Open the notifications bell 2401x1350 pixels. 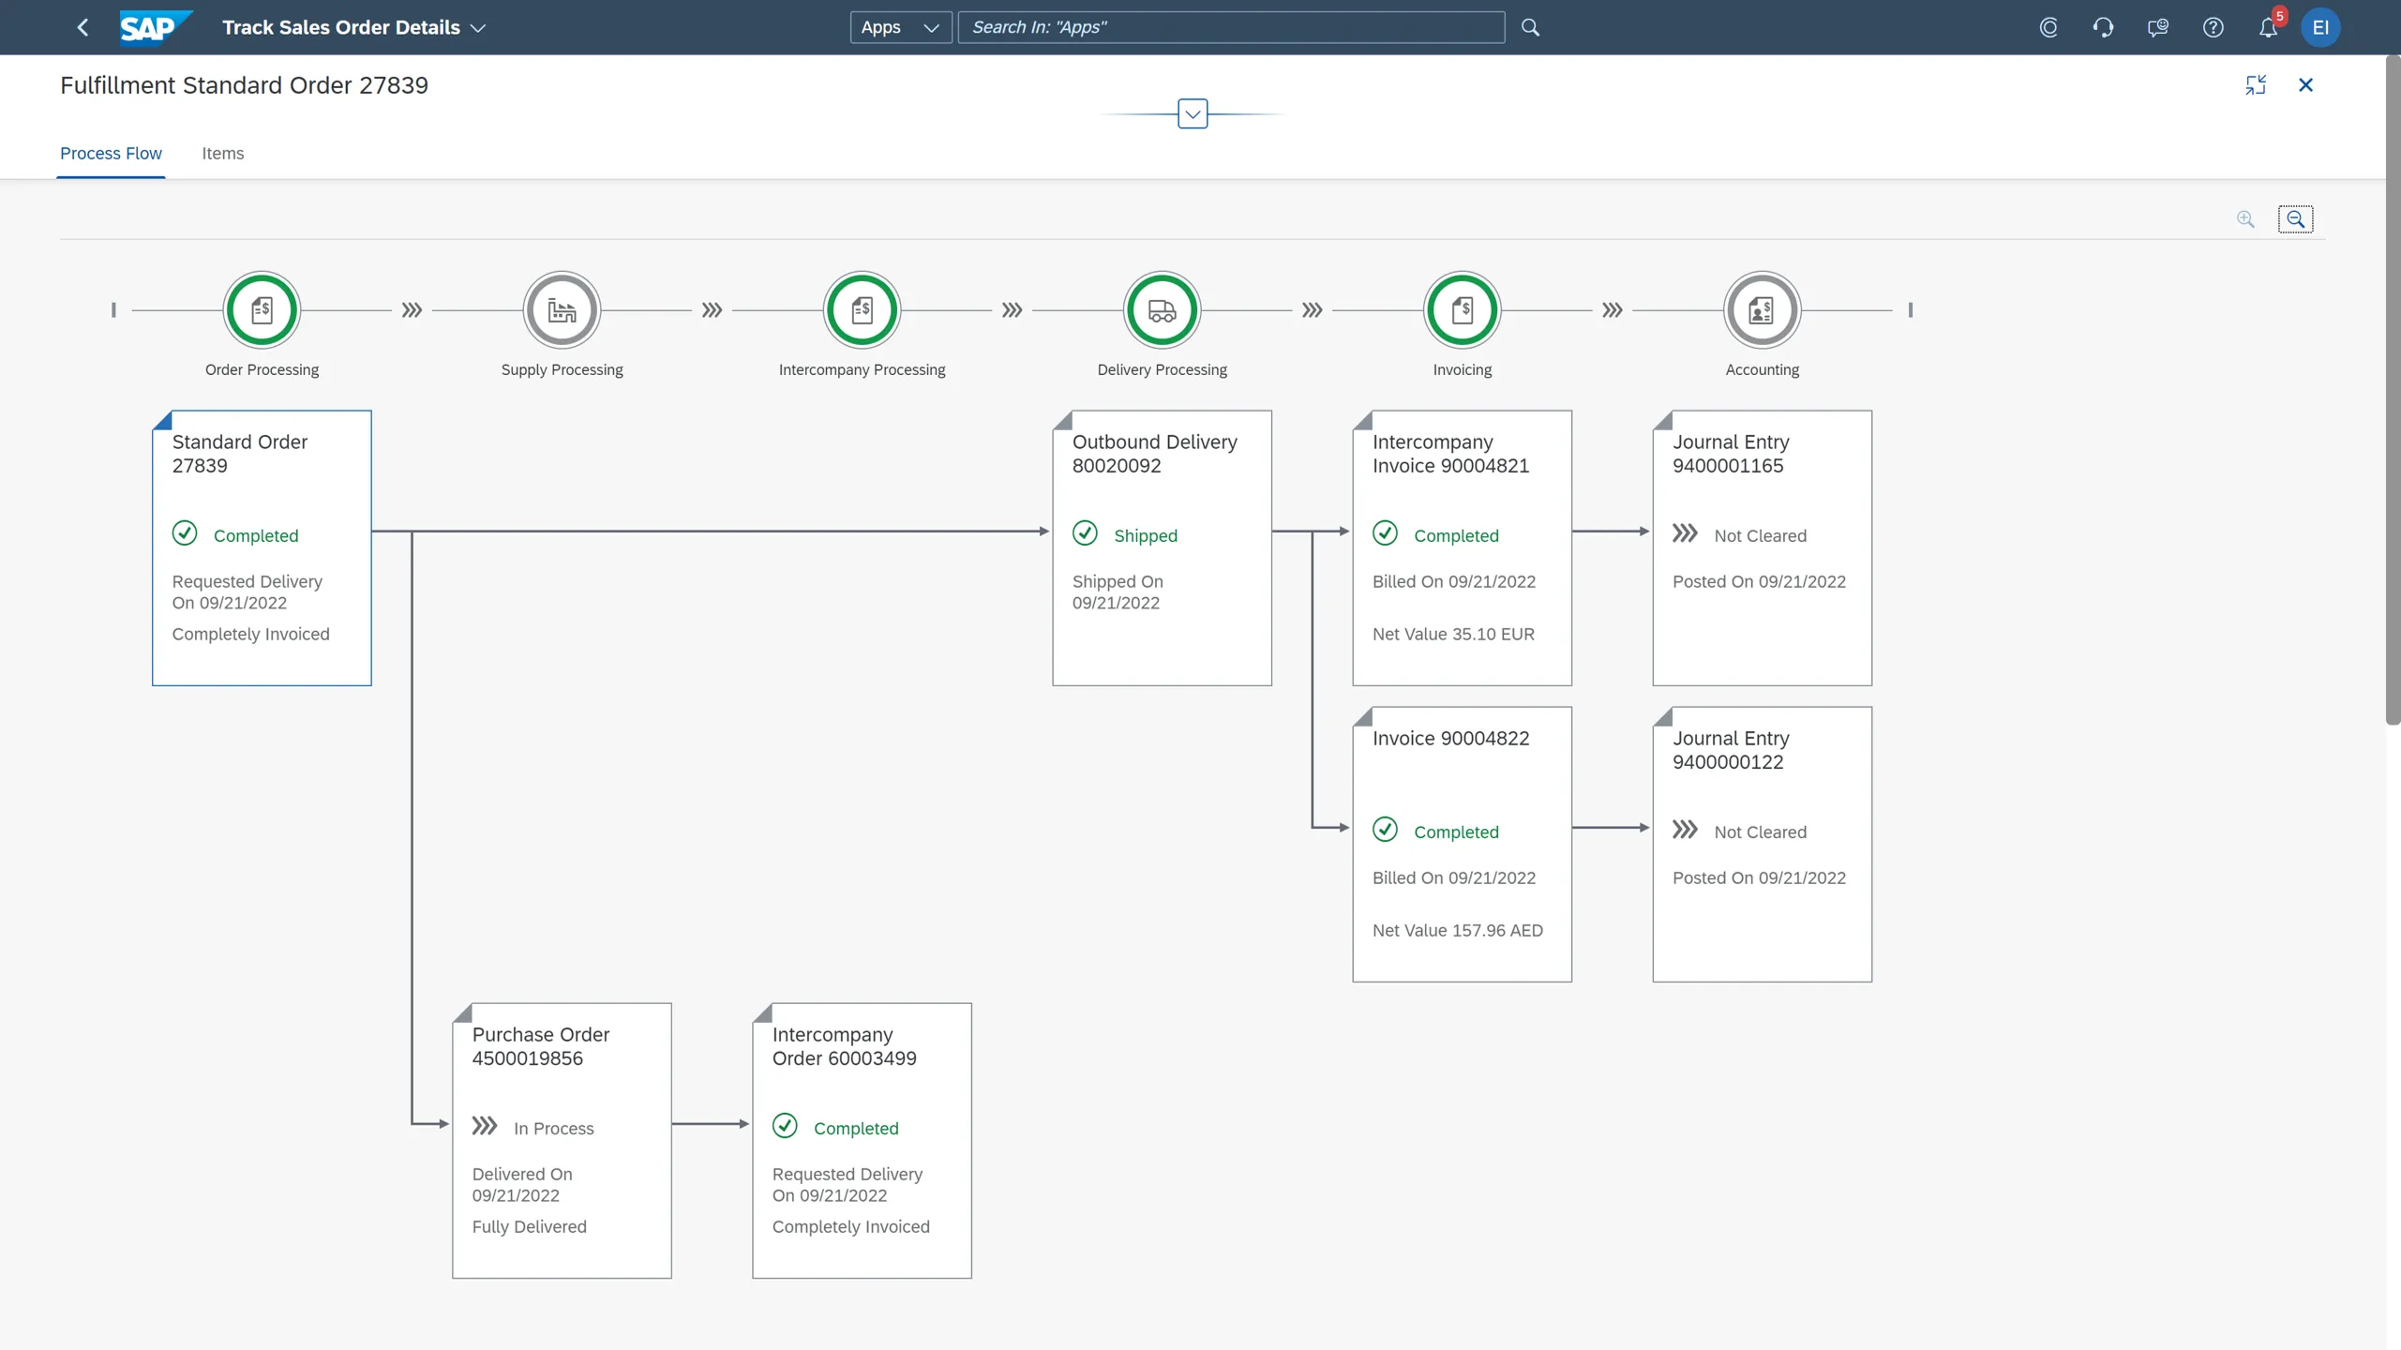(2267, 27)
